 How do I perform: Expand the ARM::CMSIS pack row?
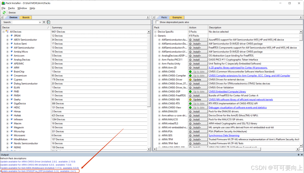159,72
